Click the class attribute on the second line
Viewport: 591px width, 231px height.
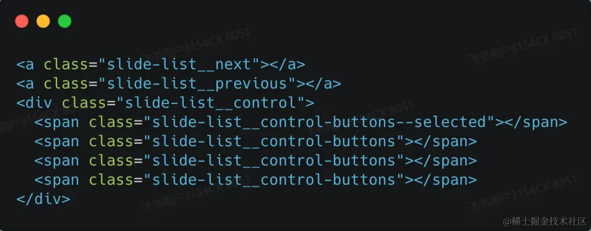point(67,84)
